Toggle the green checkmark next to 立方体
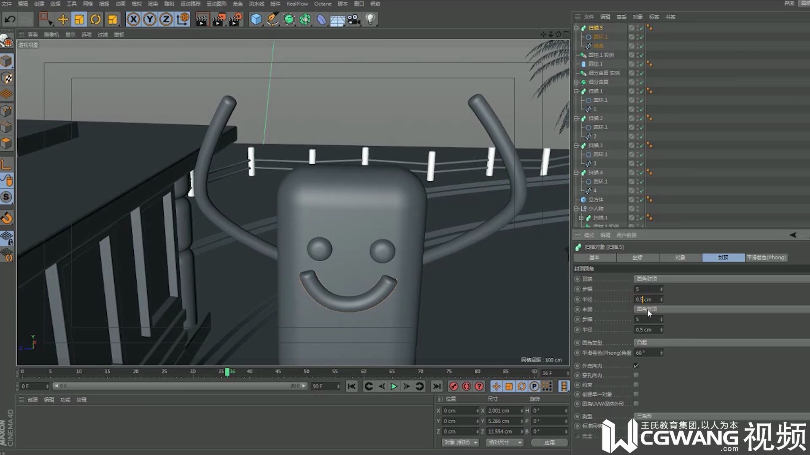 click(641, 200)
